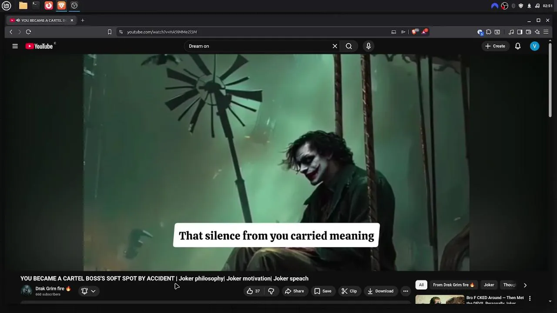Click the search magnifier button
Screen dimensions: 557x313
pyautogui.click(x=349, y=46)
